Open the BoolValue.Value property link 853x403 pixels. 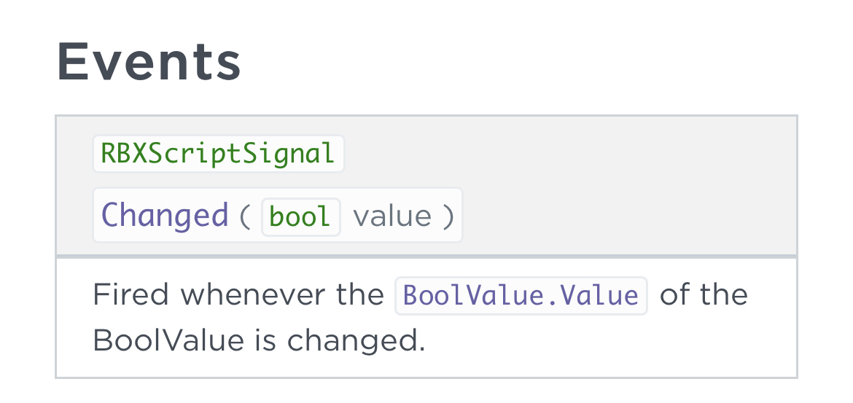[x=521, y=296]
